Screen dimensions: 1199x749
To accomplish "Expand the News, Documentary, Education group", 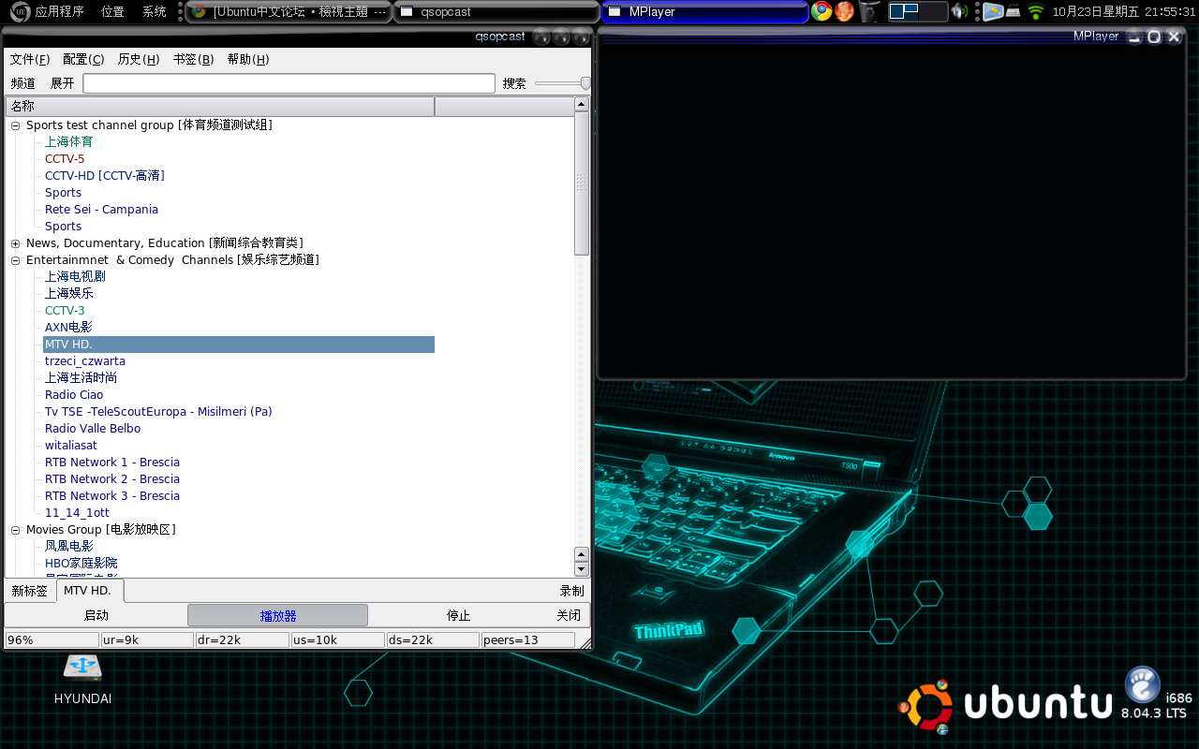I will coord(16,243).
